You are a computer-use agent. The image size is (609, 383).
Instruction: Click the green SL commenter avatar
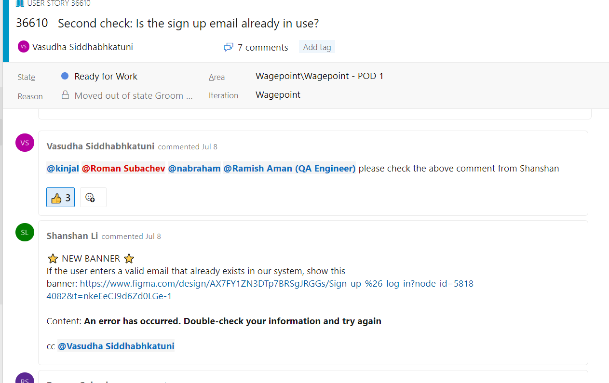point(25,232)
